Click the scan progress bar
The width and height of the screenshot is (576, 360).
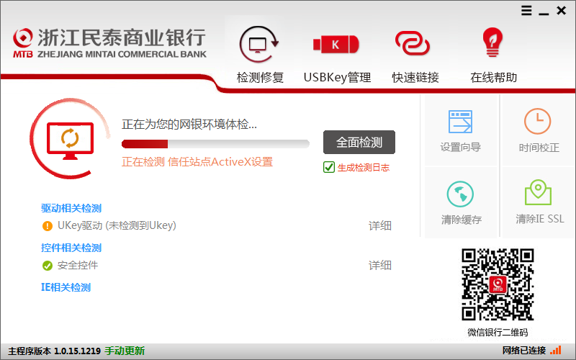215,143
